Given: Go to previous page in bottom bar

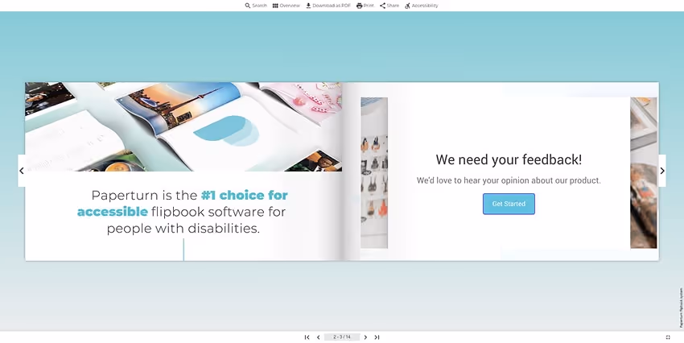Looking at the screenshot, I should 318,337.
